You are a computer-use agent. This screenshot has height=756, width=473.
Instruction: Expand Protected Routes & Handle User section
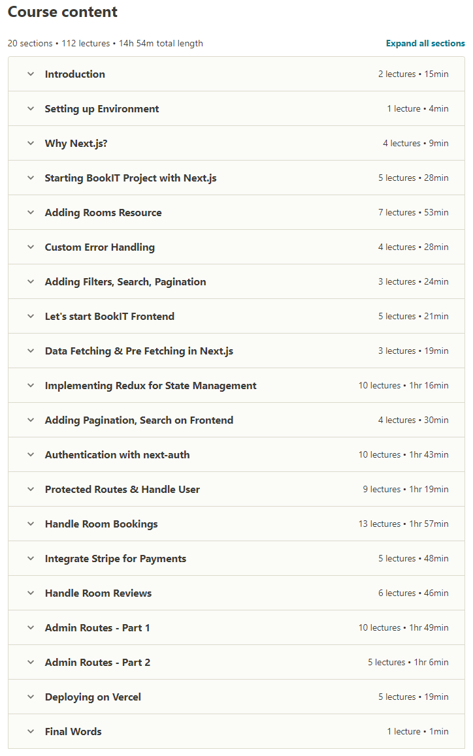point(236,490)
